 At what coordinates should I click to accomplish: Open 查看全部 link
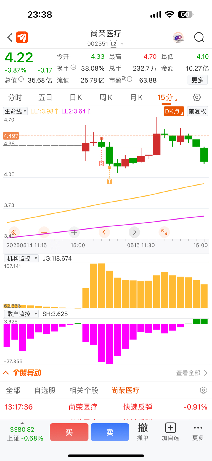192,373
